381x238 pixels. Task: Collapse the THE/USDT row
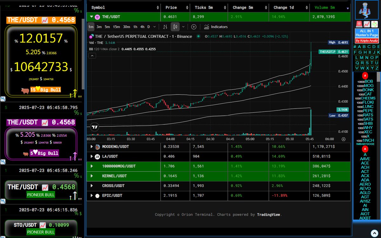tap(92, 17)
